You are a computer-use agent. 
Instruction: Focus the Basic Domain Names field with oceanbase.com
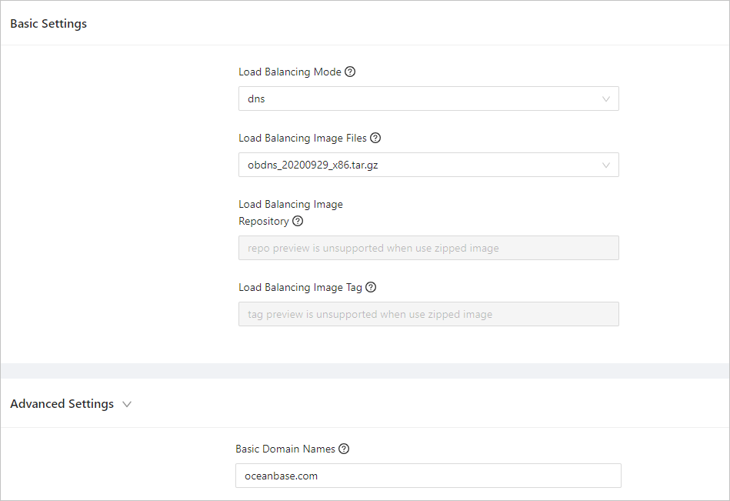point(428,476)
